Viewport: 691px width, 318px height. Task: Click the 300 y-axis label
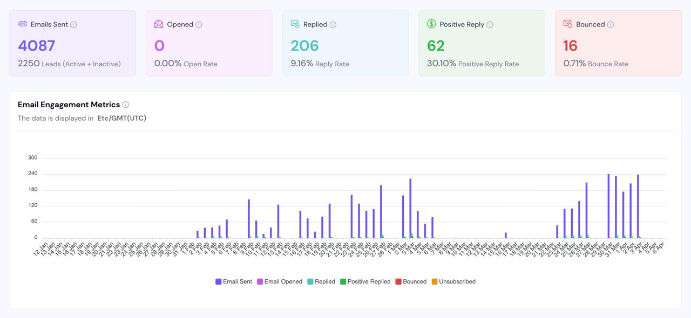33,158
